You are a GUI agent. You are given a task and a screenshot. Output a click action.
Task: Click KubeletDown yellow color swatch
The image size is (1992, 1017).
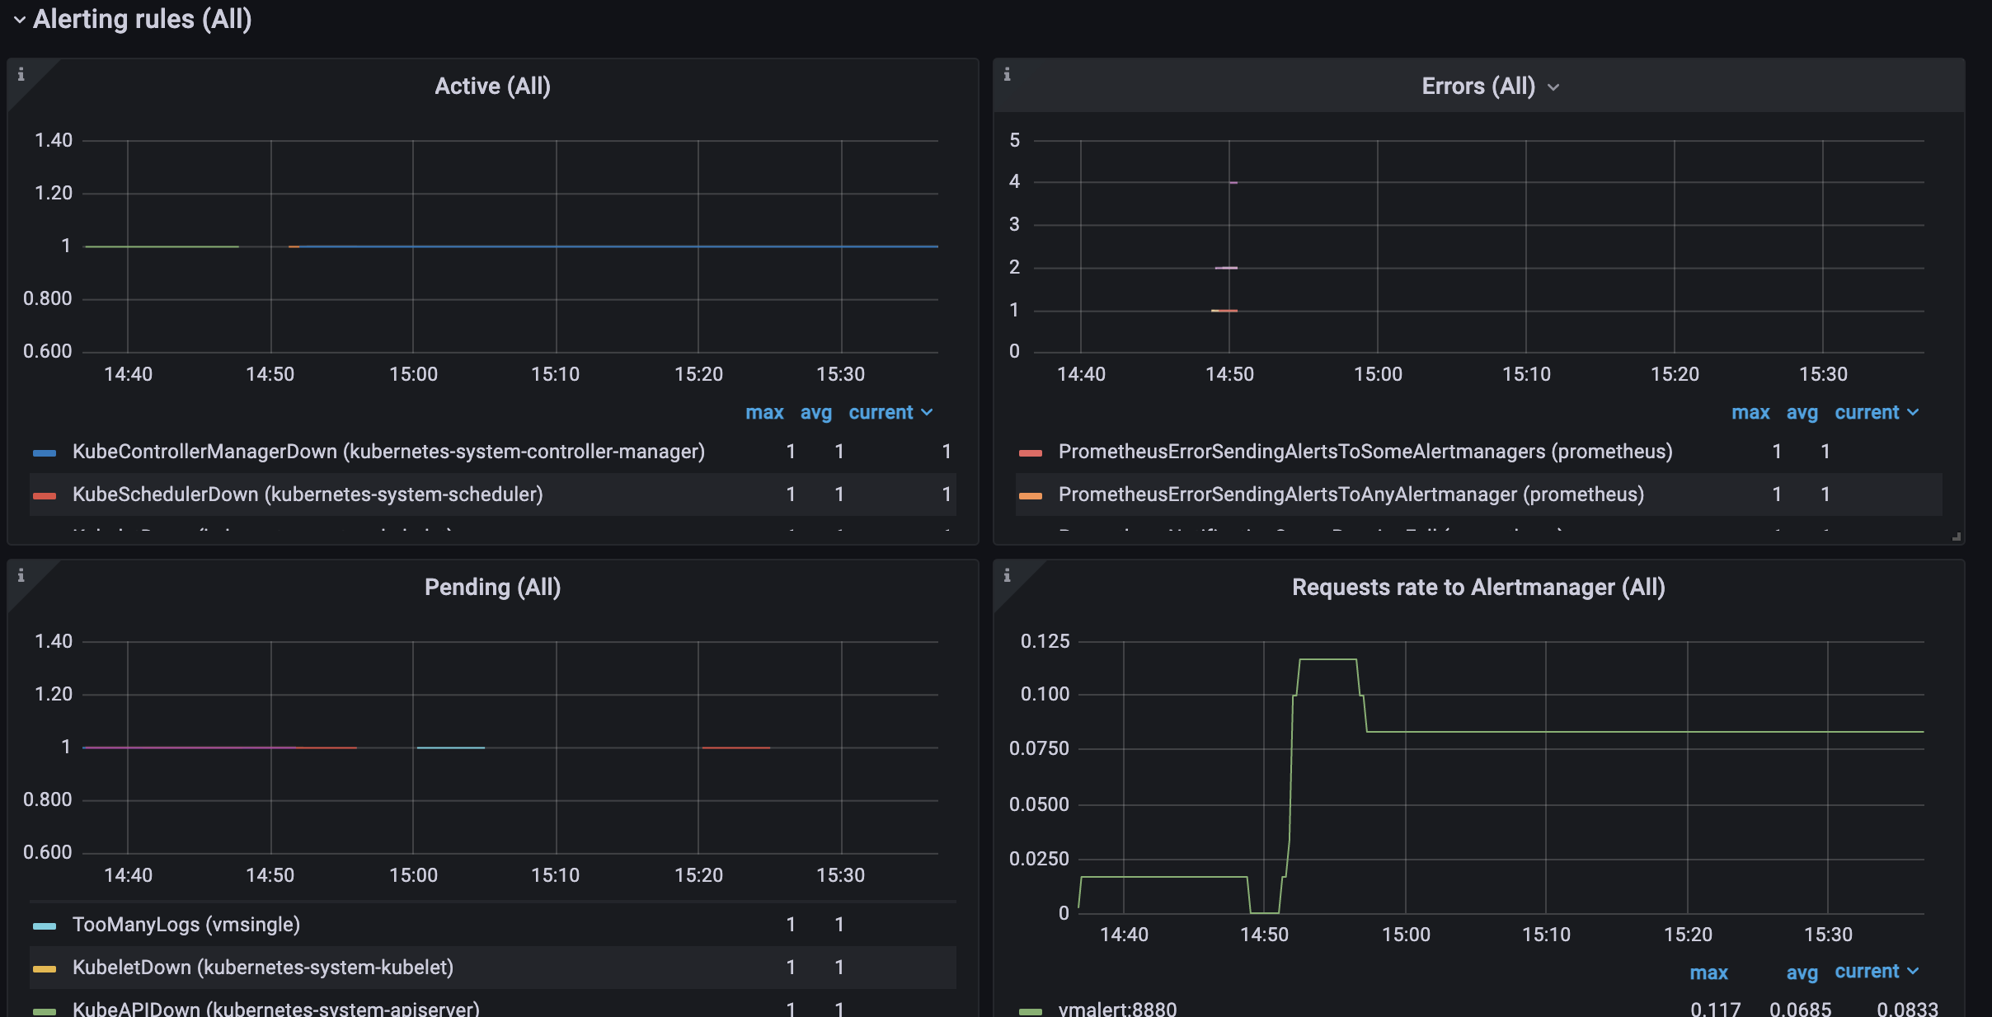(45, 968)
